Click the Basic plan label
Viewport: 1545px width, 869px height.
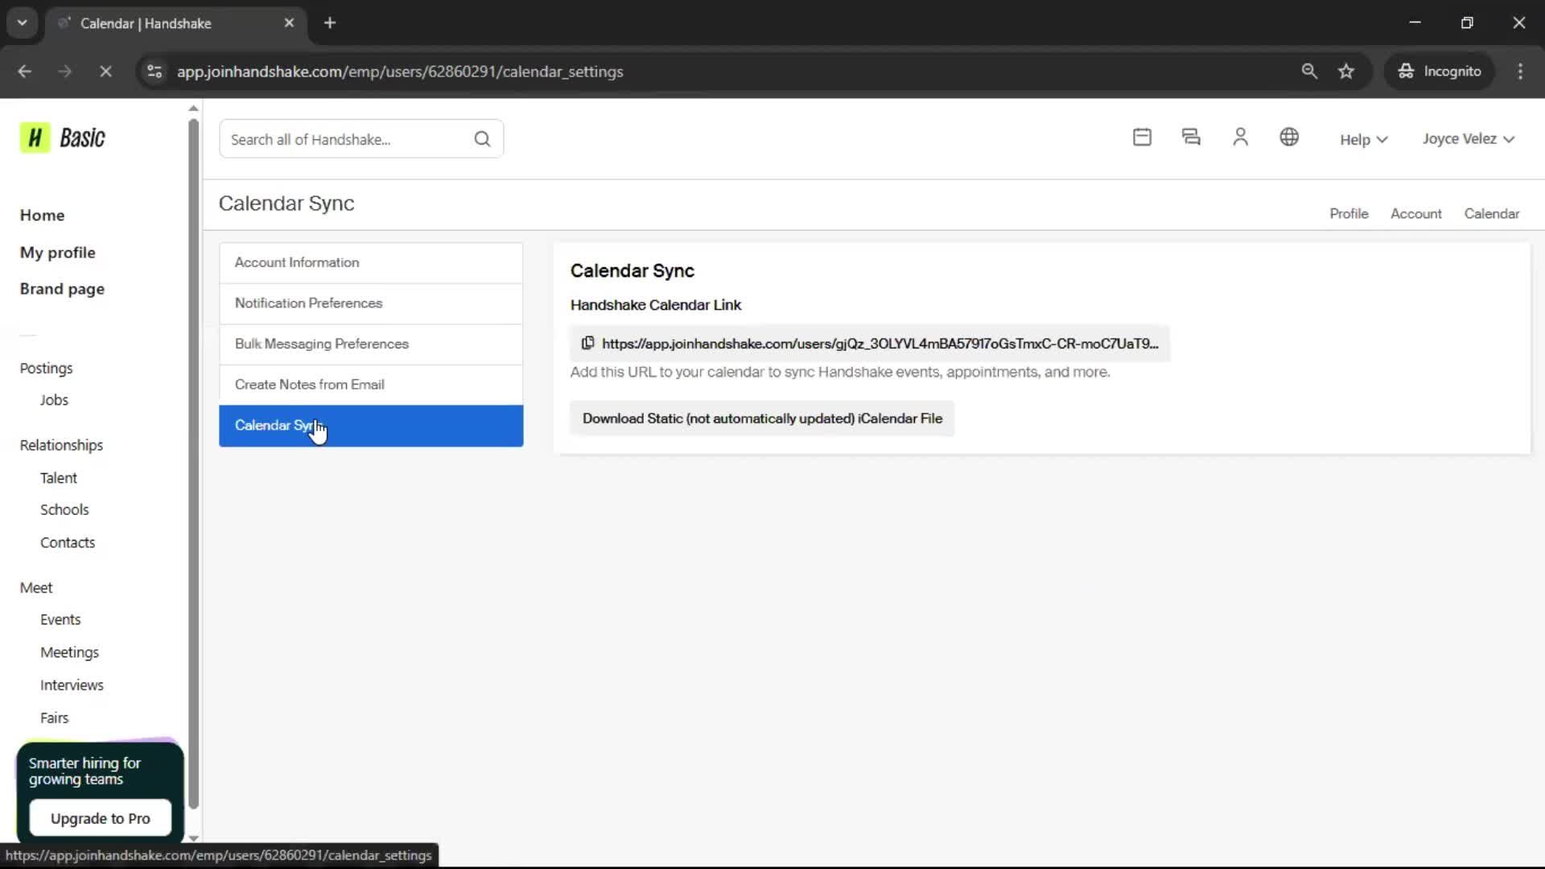[82, 138]
